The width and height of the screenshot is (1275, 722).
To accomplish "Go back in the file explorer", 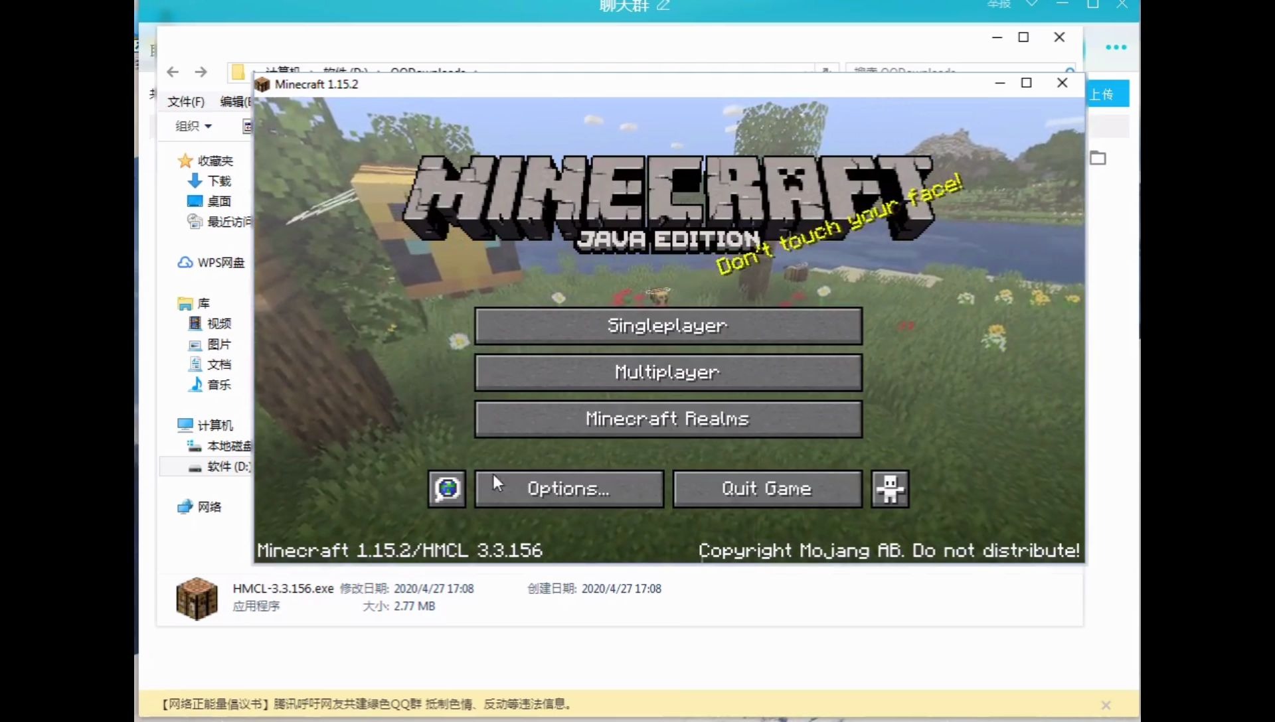I will pyautogui.click(x=173, y=72).
